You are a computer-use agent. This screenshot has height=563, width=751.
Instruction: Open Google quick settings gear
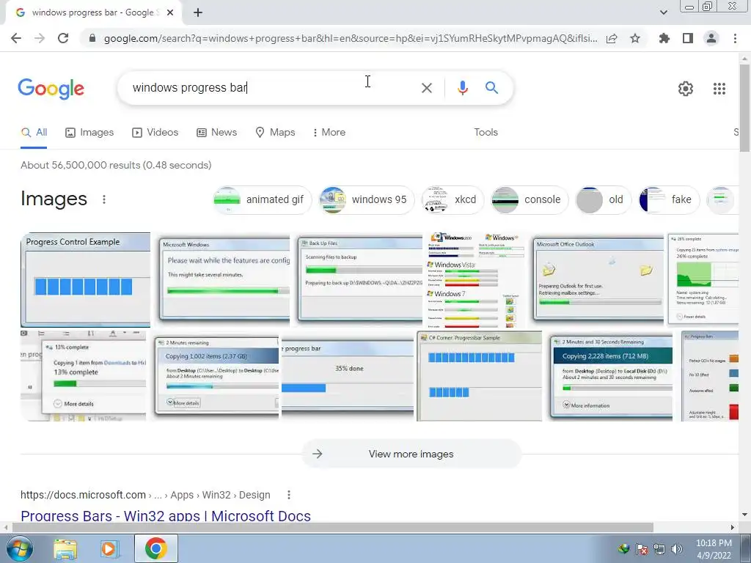(x=686, y=89)
